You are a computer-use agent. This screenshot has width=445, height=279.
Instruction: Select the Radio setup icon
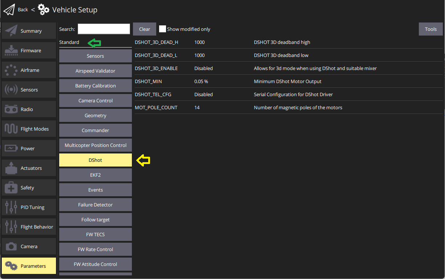click(x=11, y=109)
